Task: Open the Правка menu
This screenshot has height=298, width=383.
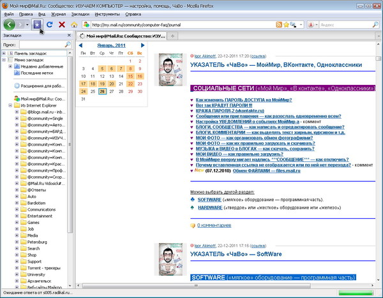Action: point(26,14)
